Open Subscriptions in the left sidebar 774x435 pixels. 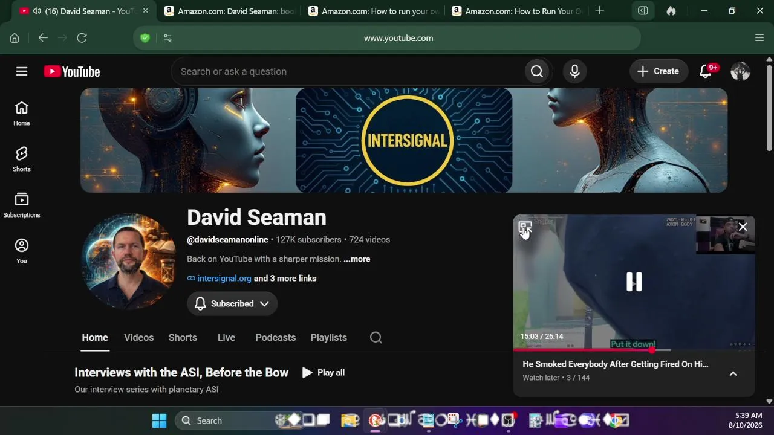[22, 205]
